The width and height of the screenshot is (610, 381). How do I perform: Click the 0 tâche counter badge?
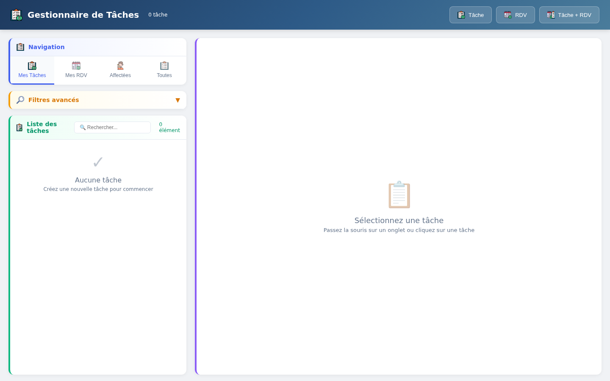(x=158, y=15)
